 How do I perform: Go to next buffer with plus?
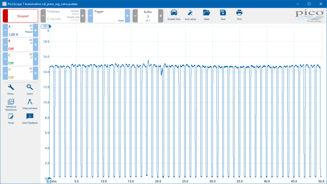click(x=161, y=16)
